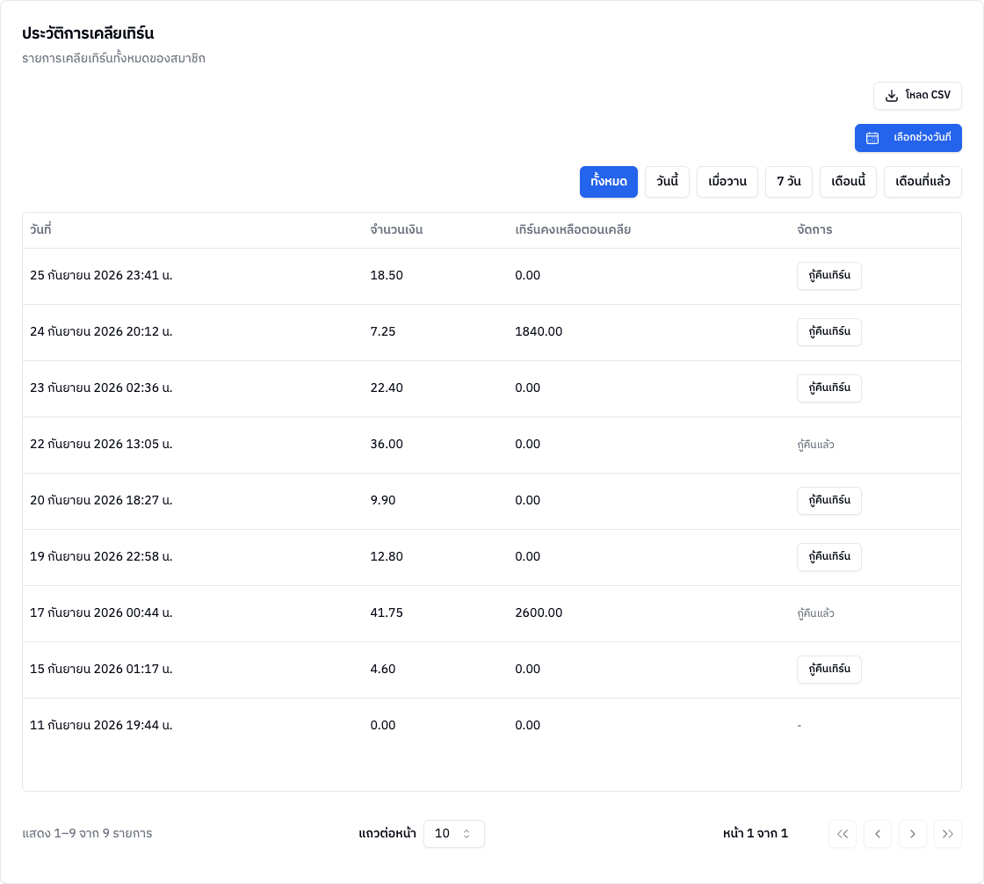Open the rows-per-page dropdown showing 10

coord(453,834)
